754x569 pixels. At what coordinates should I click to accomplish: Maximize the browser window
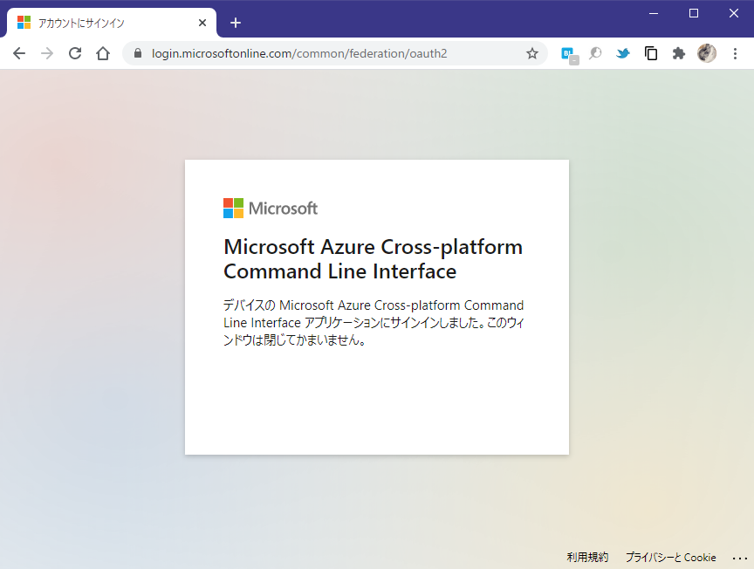click(694, 13)
